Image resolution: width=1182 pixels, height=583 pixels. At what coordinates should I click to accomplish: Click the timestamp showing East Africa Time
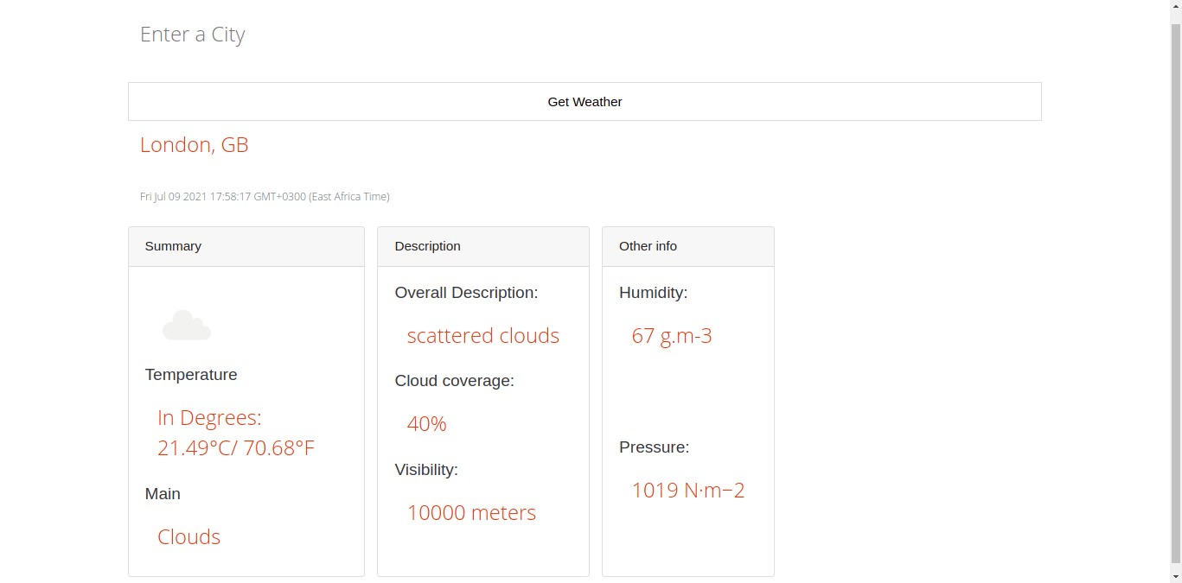coord(264,196)
